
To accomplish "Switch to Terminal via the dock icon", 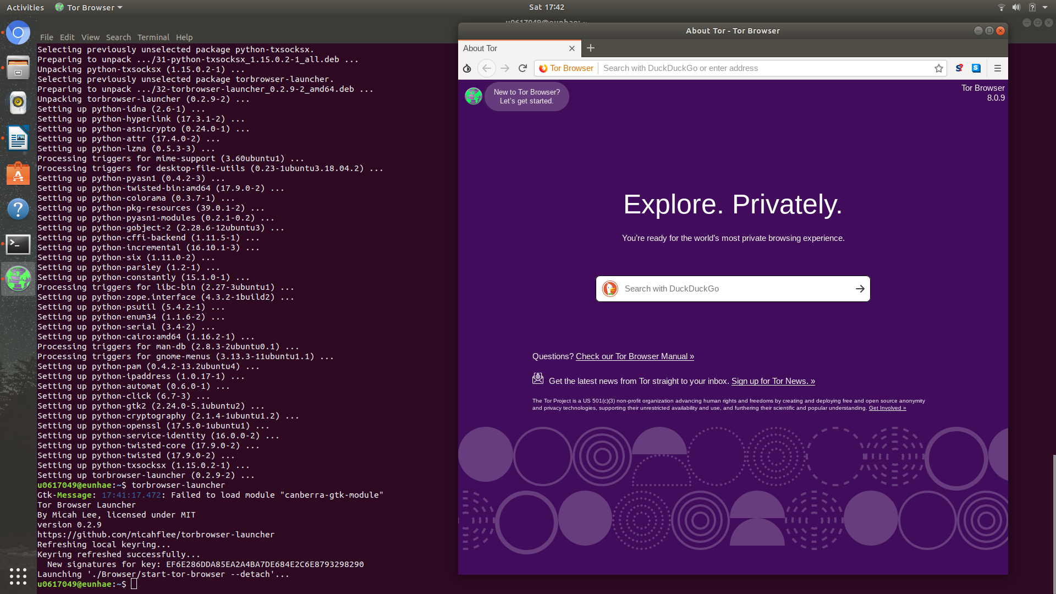I will click(x=18, y=244).
